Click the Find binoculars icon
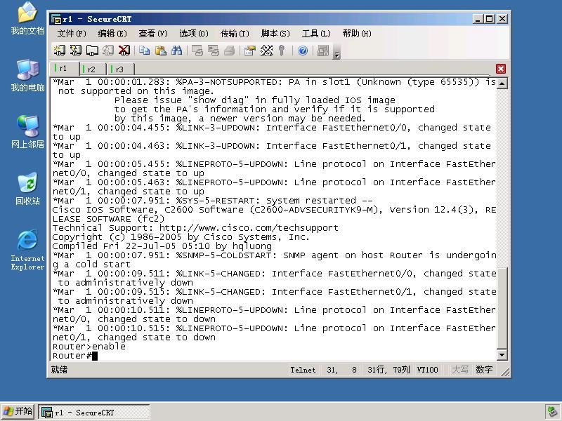Image resolution: width=562 pixels, height=421 pixels. click(177, 51)
